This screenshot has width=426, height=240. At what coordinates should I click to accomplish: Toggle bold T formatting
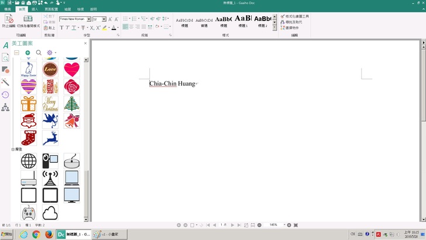[x=61, y=28]
